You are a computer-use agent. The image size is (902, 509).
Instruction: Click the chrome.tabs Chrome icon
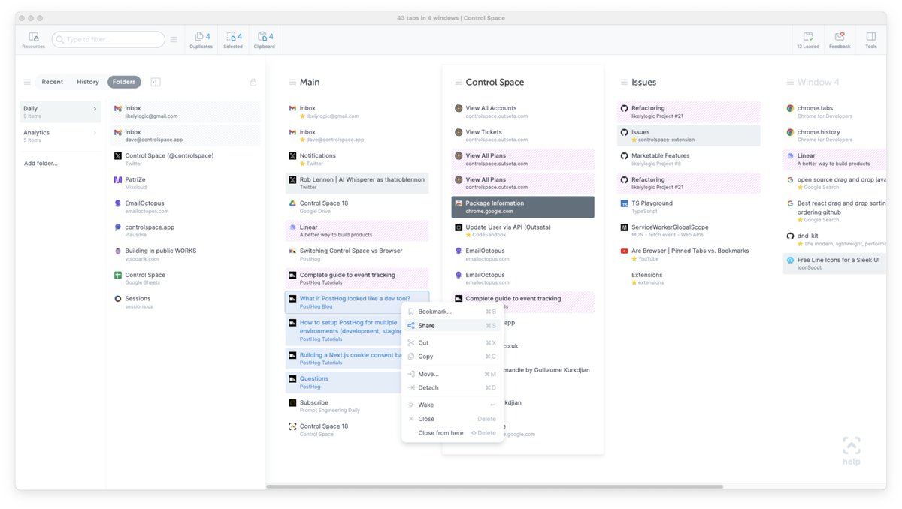(790, 108)
